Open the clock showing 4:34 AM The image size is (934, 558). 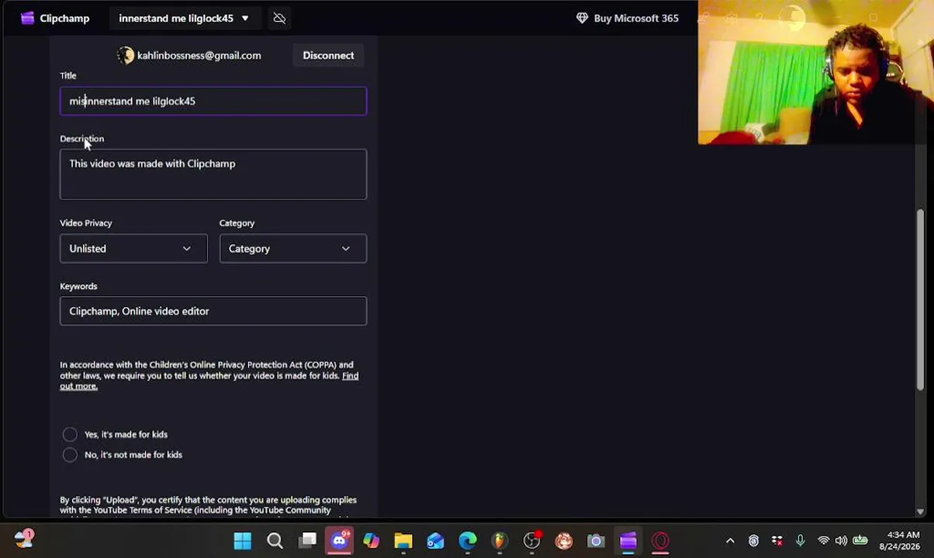tap(899, 540)
